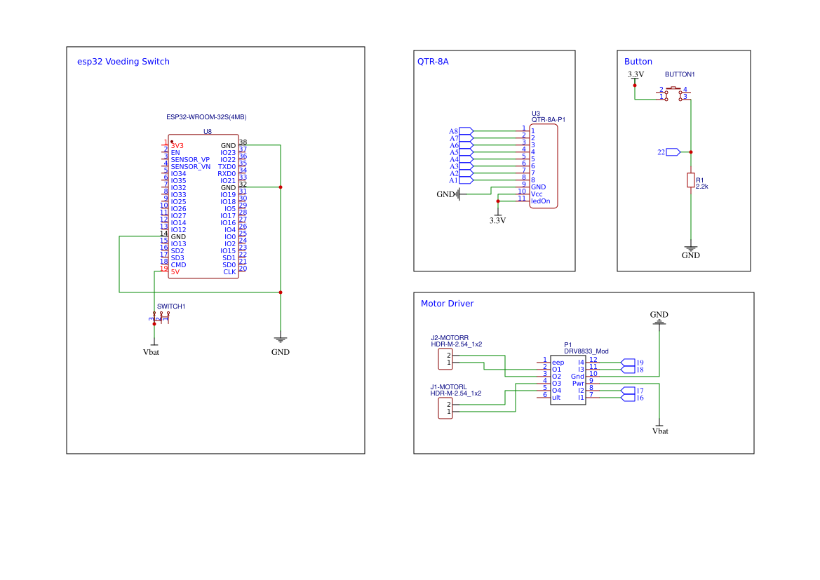
Task: Click the A3 net port
Action: (462, 166)
